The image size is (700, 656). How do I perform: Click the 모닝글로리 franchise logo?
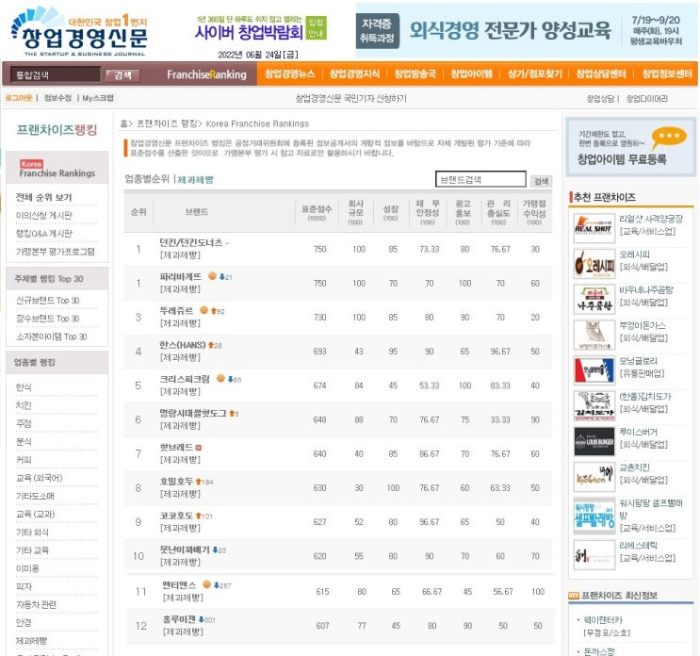click(594, 370)
